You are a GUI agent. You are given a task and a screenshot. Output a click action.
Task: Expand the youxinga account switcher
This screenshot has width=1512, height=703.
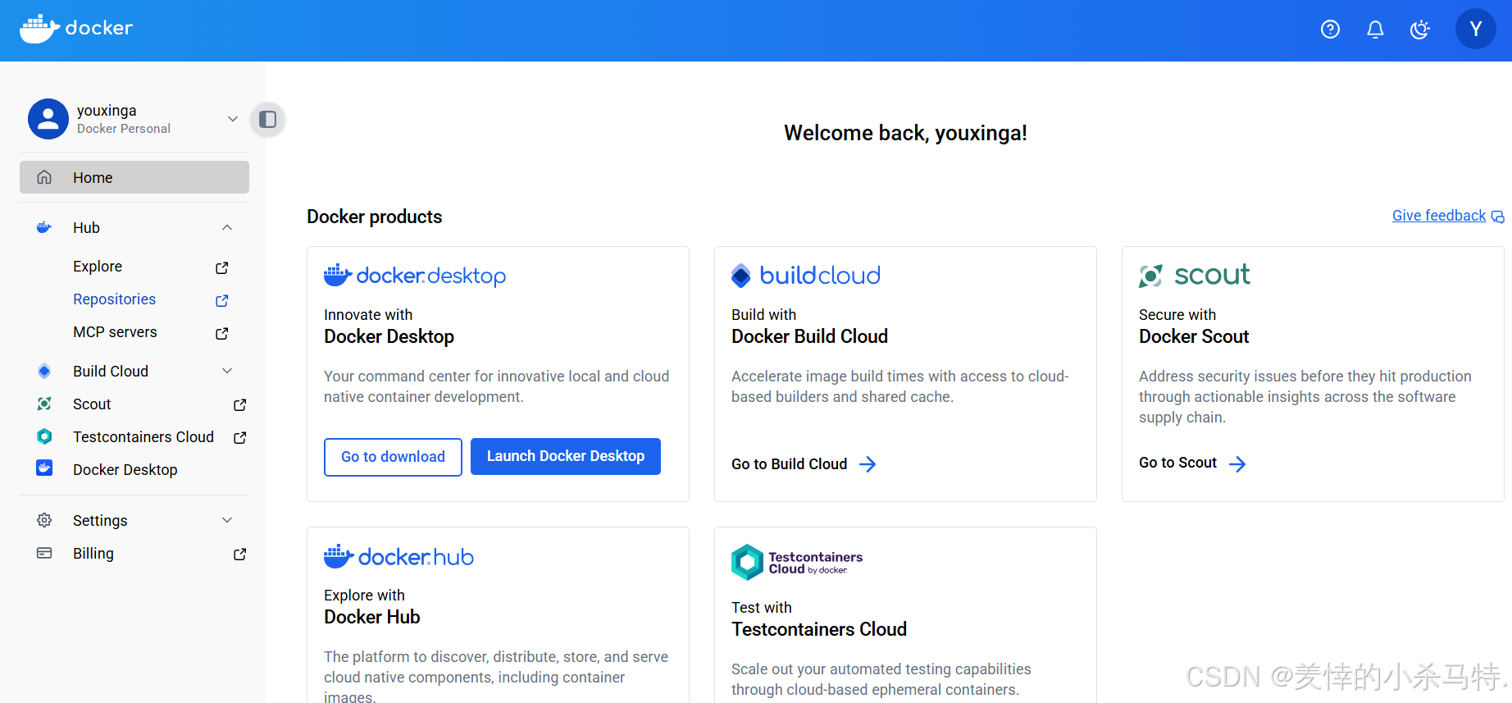[232, 119]
